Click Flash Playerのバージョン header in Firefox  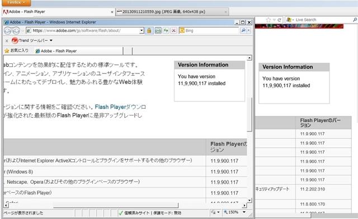point(320,123)
